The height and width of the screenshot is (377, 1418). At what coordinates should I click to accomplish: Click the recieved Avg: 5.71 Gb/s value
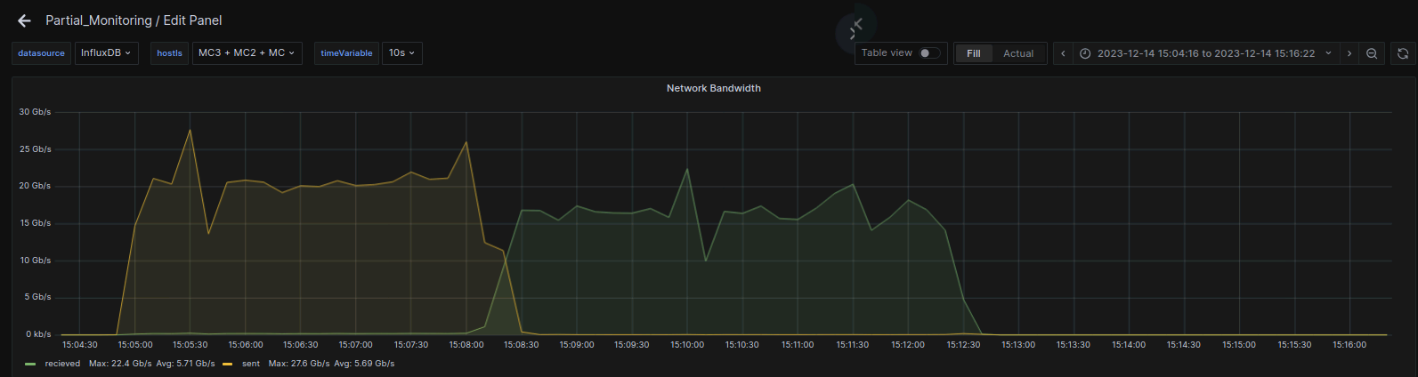[185, 364]
